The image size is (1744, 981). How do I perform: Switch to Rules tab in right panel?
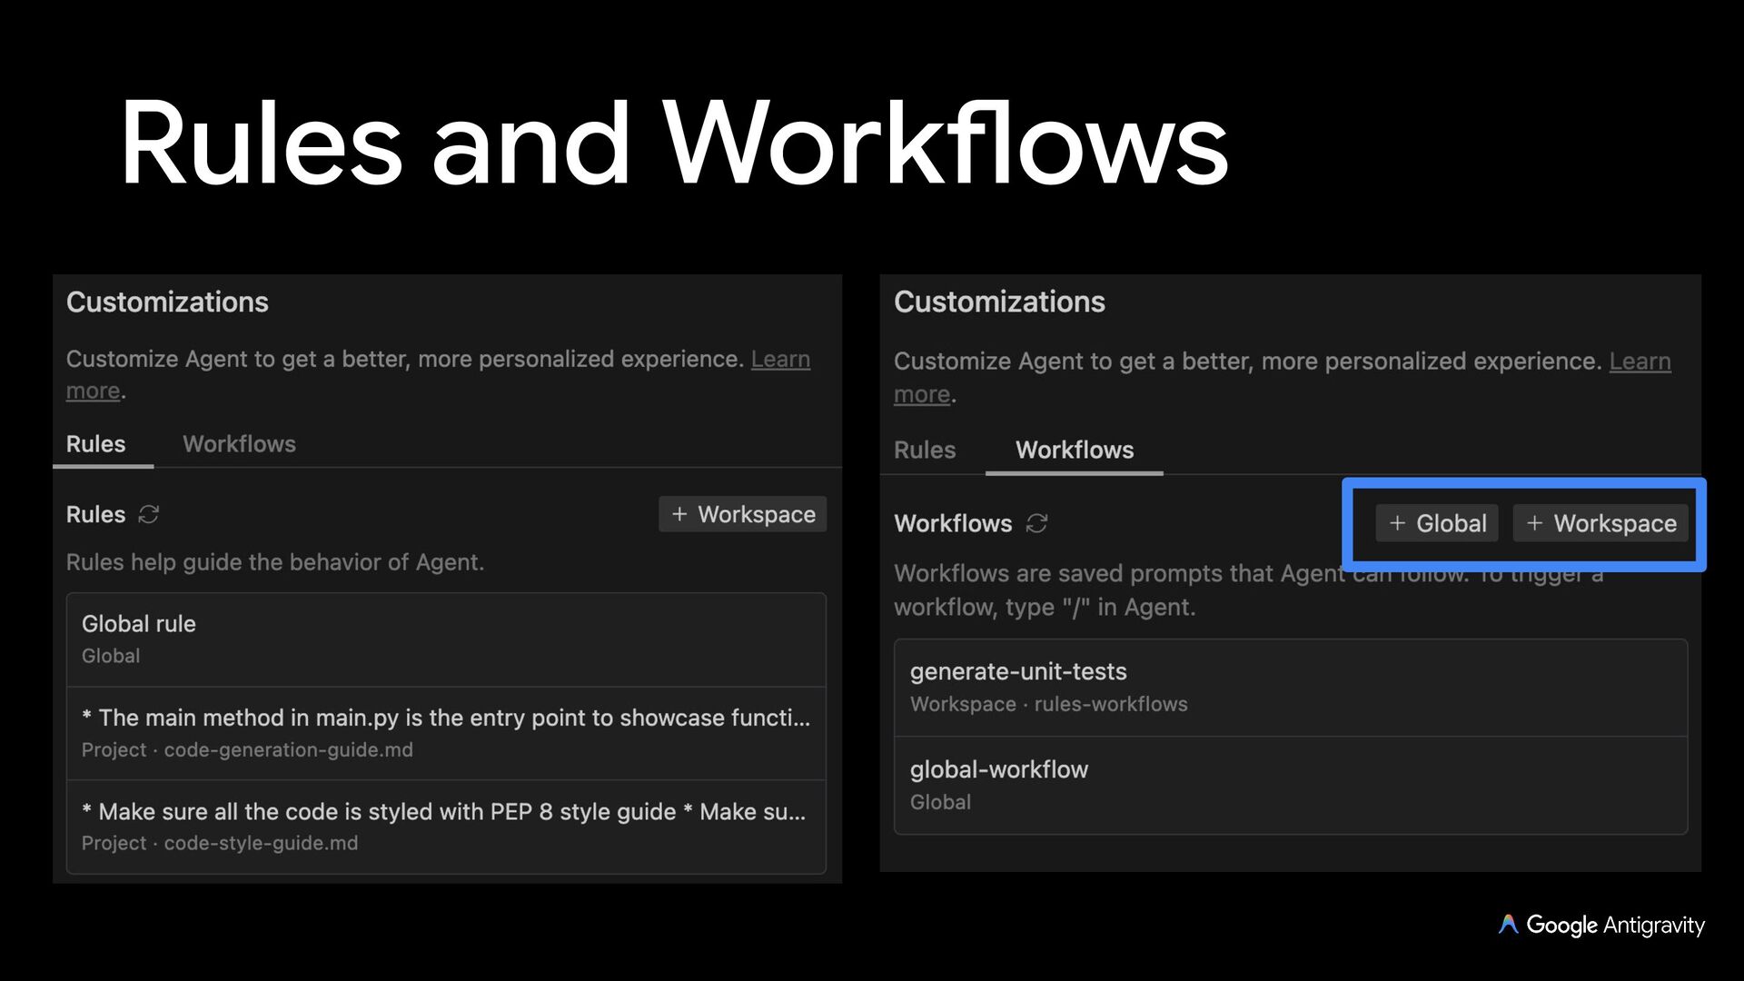[924, 451]
